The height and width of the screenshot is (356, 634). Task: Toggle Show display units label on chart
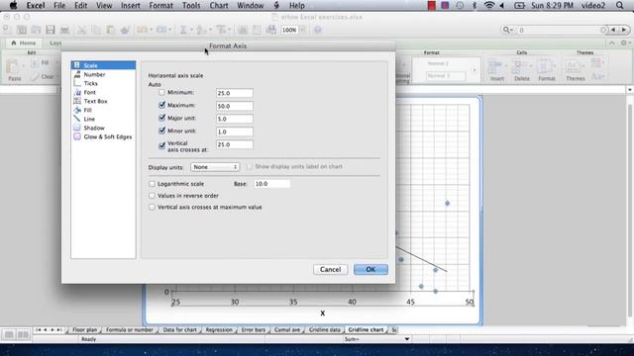coord(249,167)
